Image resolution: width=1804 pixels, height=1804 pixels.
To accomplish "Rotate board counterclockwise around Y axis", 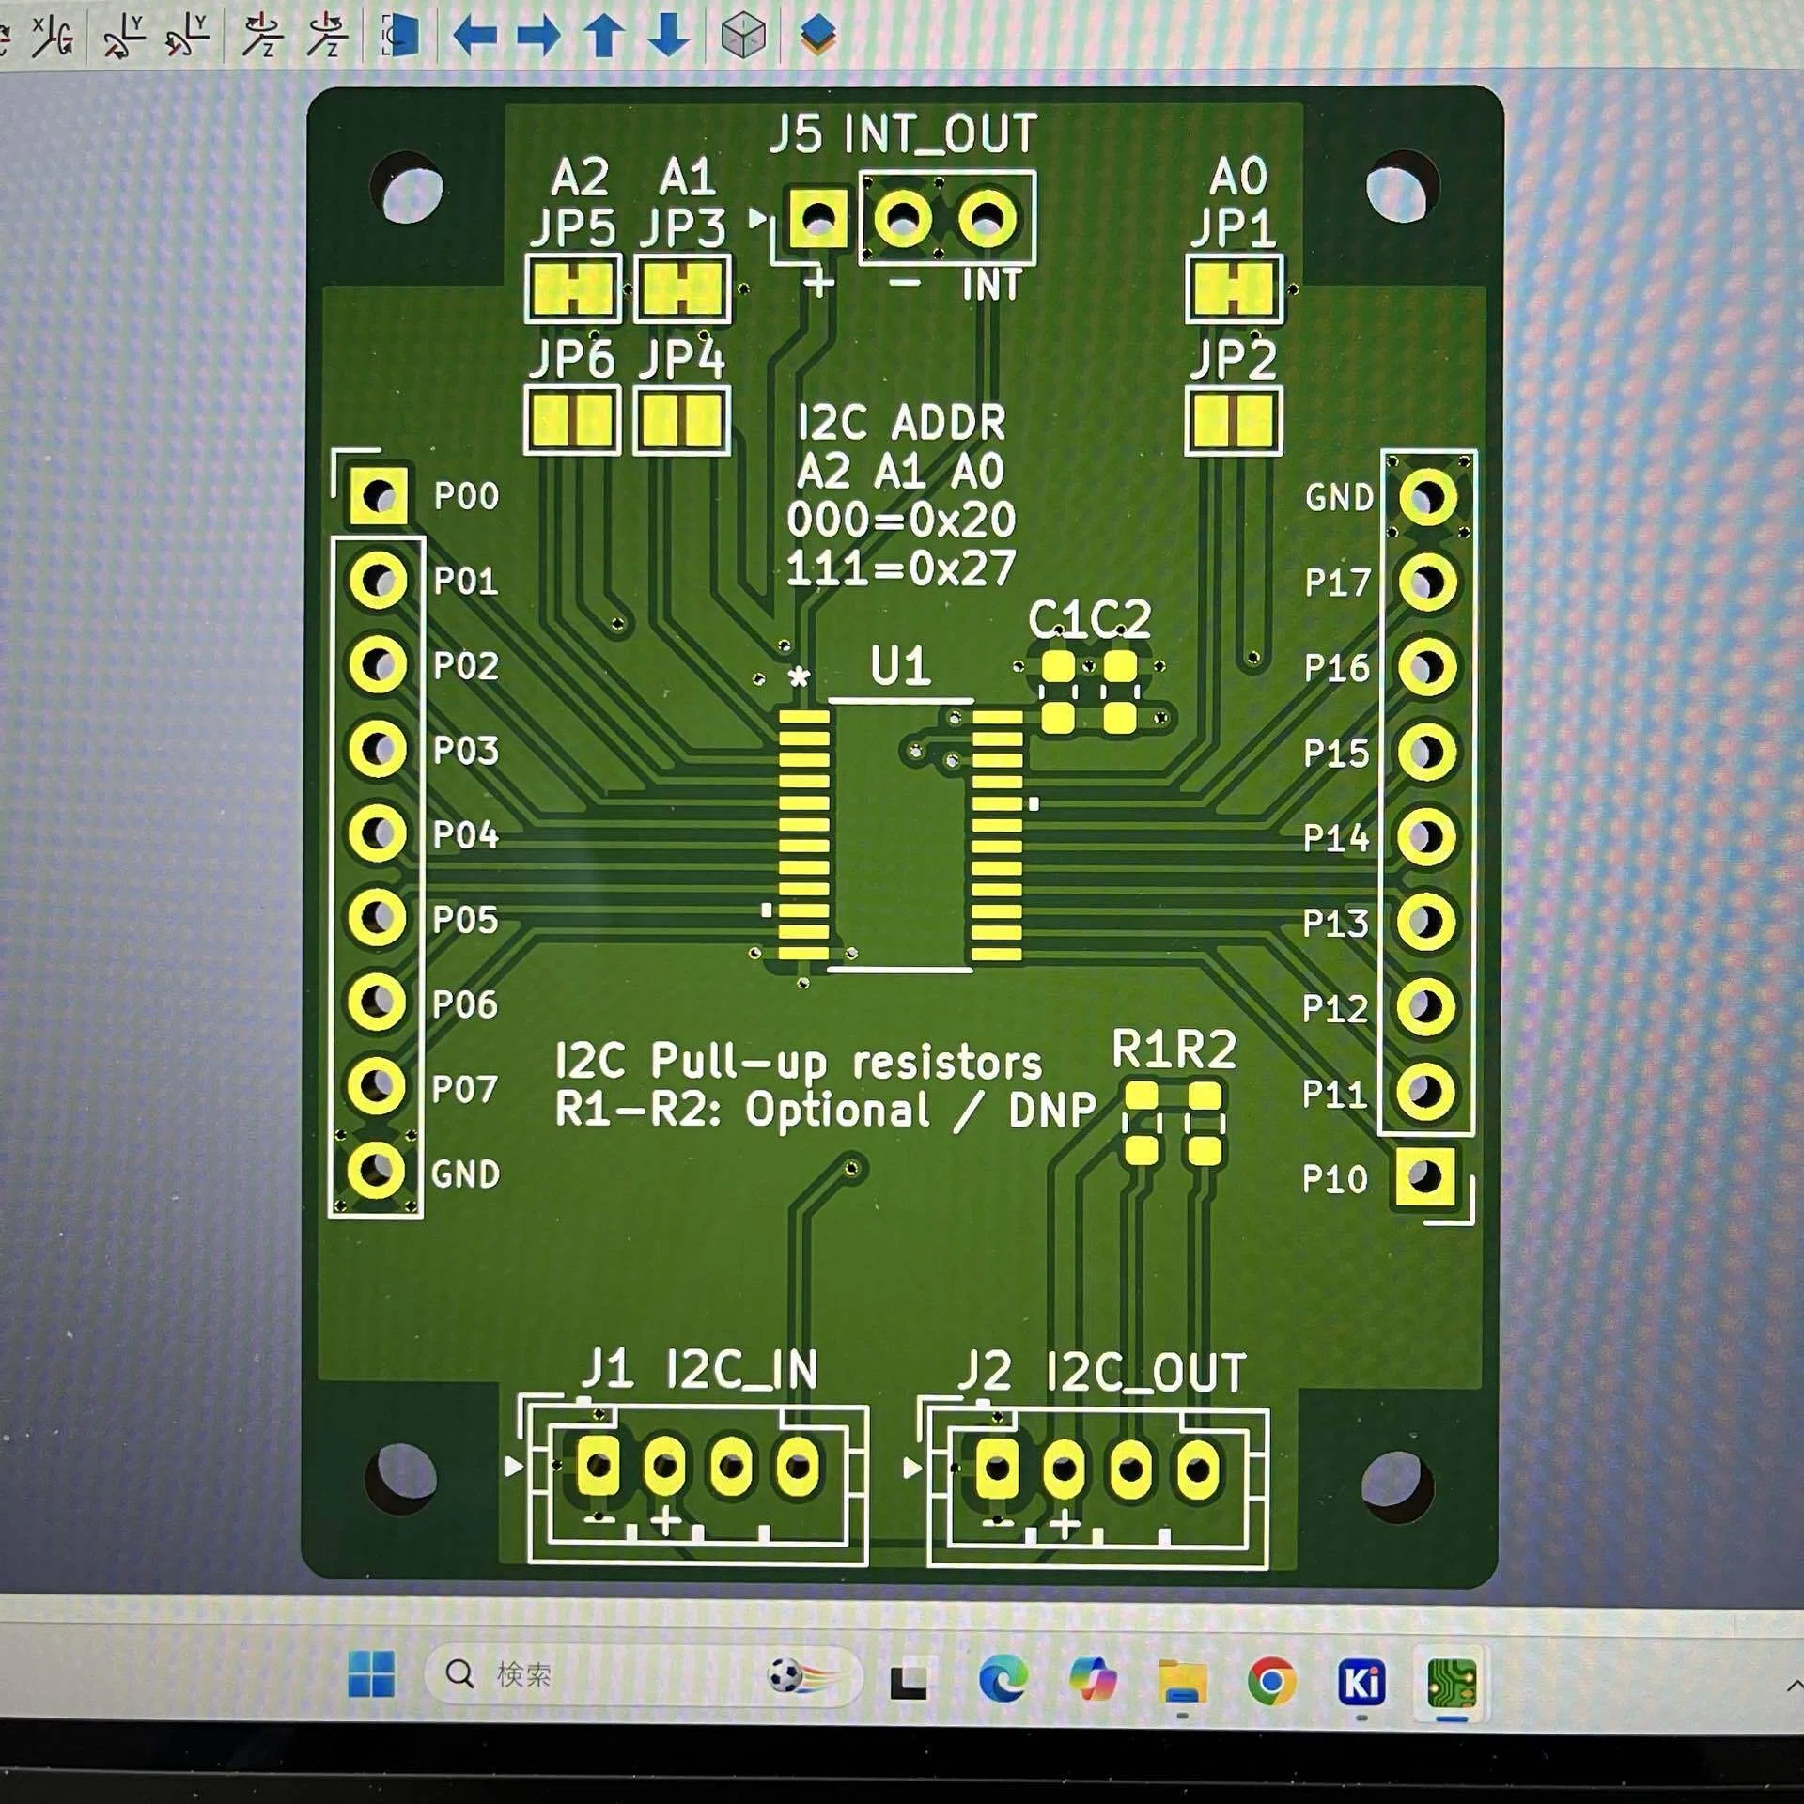I will [x=186, y=36].
